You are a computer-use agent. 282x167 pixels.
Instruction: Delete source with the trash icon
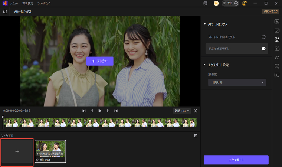pyautogui.click(x=196, y=135)
